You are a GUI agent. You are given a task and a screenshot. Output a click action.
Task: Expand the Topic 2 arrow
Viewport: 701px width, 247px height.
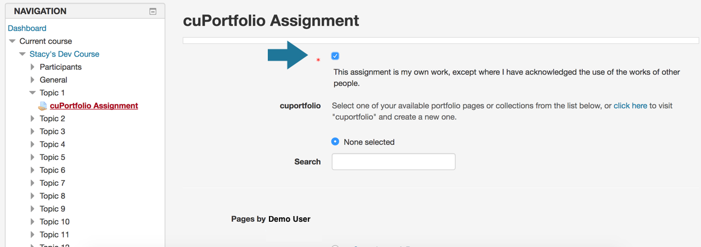[x=33, y=118]
